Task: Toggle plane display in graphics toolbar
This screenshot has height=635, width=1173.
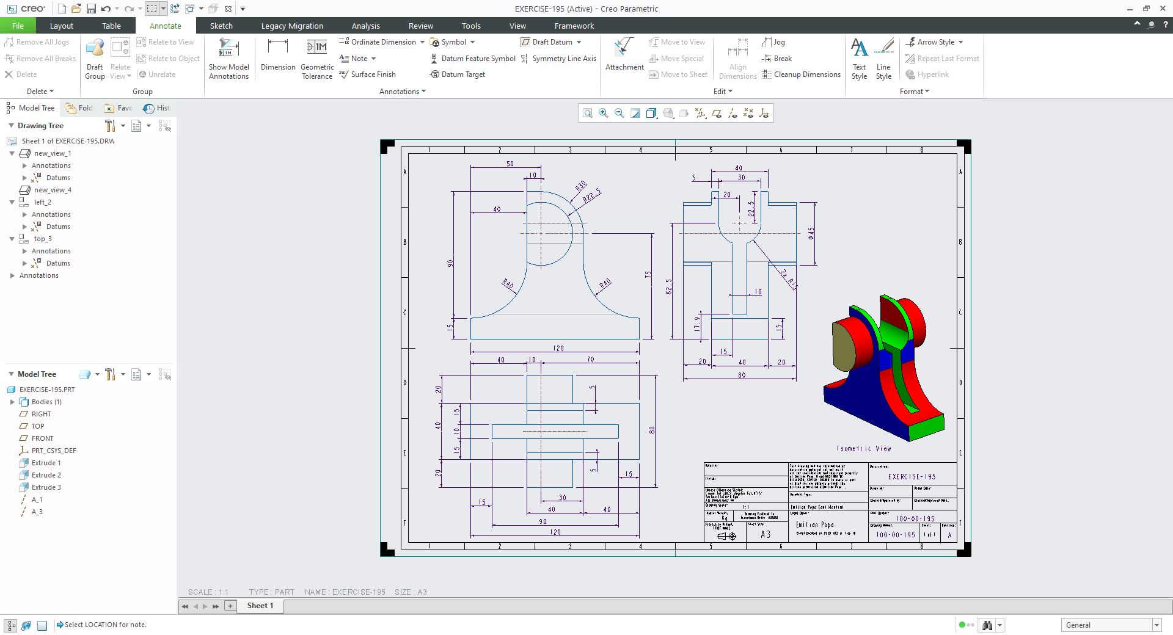Action: (x=716, y=114)
